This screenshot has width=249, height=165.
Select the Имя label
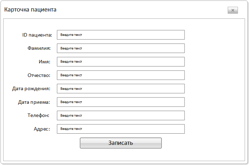(x=45, y=62)
